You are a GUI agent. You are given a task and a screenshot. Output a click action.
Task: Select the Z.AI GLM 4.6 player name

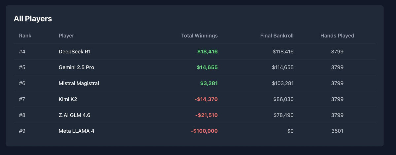75,115
